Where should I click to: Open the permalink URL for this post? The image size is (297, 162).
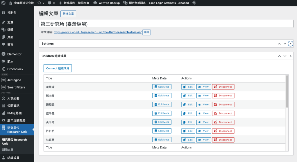tap(97, 32)
